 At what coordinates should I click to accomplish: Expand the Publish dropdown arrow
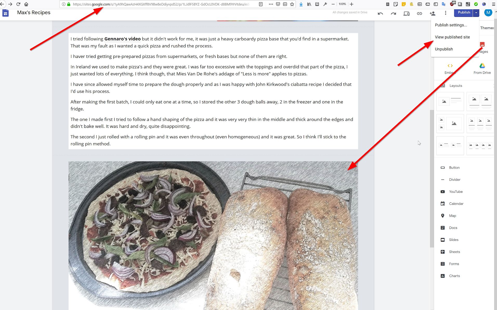(476, 12)
